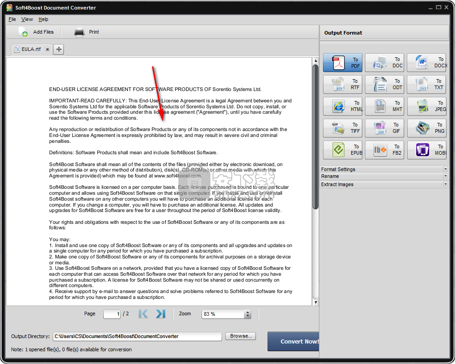Click the '/ 2' total pages text
The image size is (455, 364).
(126, 313)
